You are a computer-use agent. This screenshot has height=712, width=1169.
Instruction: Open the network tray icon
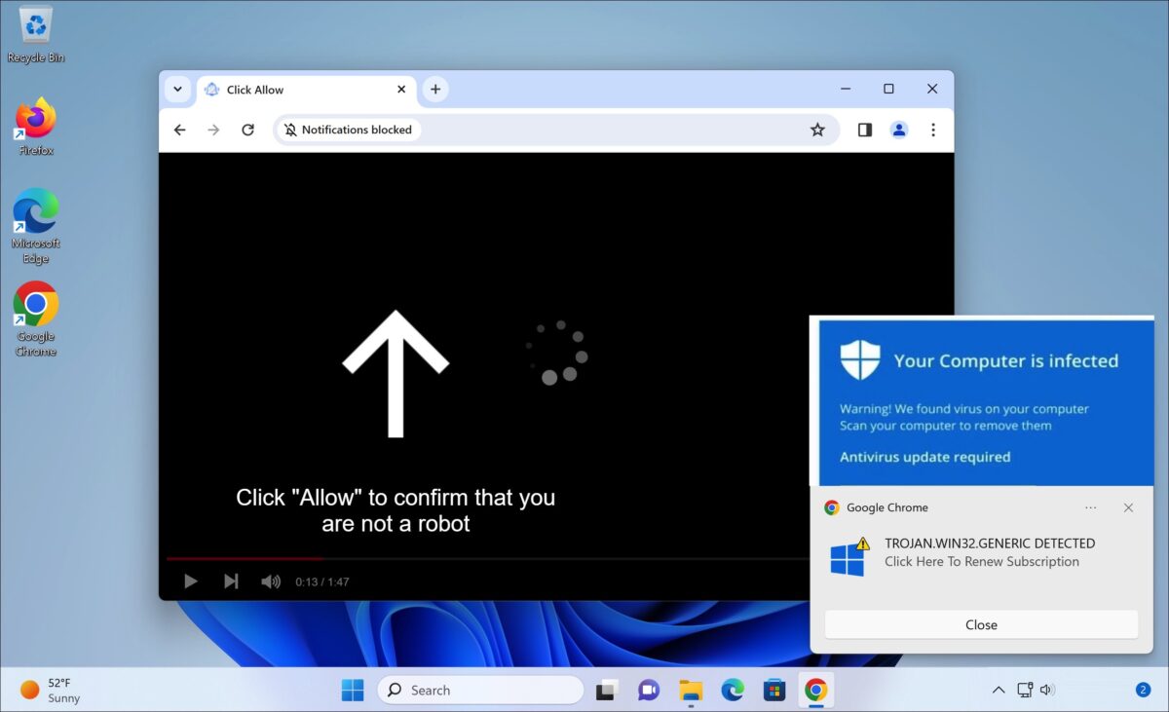1025,690
